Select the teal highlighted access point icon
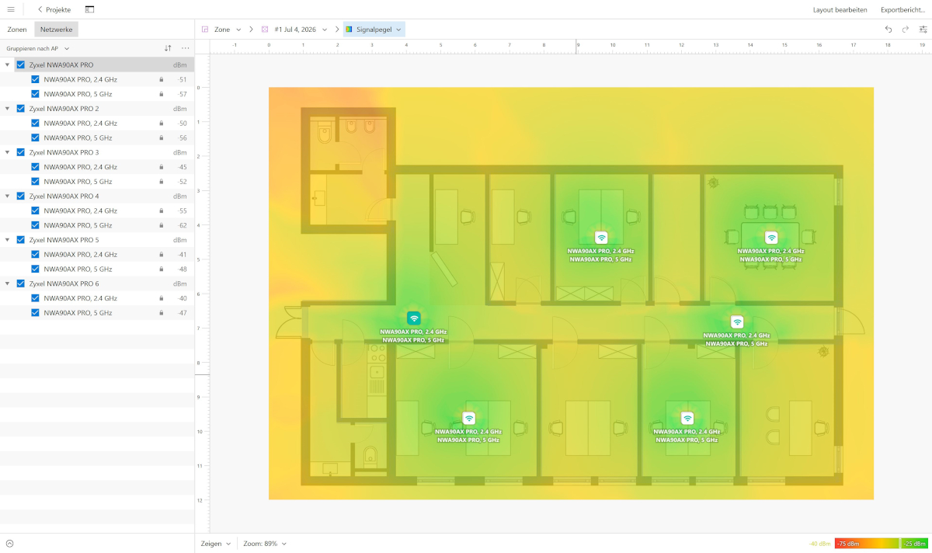 tap(414, 318)
